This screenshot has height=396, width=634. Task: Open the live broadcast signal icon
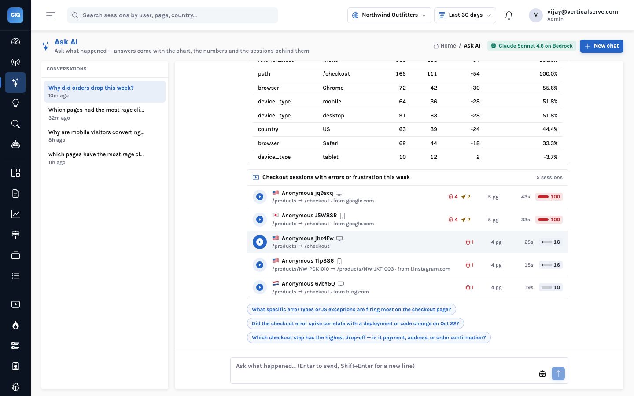point(15,62)
